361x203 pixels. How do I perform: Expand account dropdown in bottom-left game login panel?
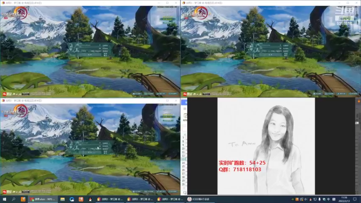[100, 143]
